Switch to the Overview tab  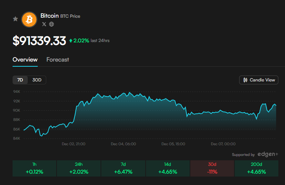[x=25, y=60]
